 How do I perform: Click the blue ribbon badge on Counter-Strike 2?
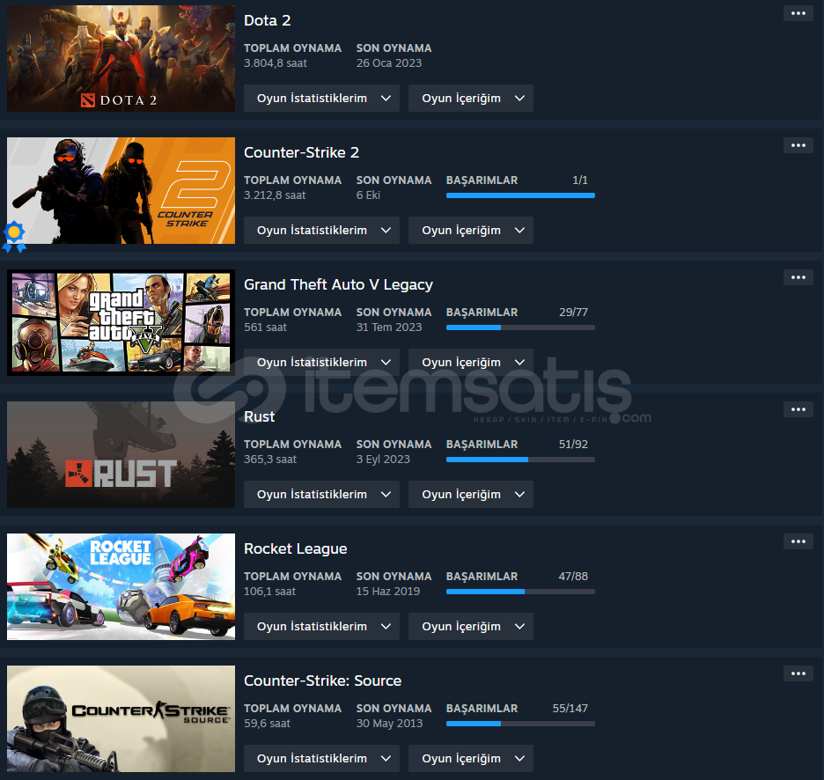pos(14,236)
